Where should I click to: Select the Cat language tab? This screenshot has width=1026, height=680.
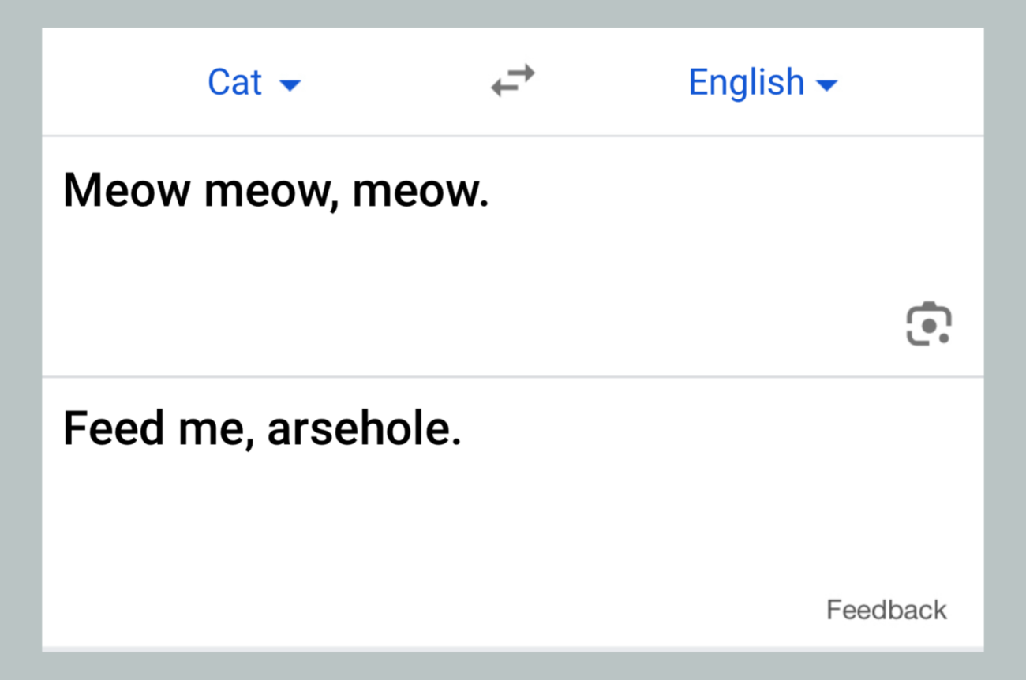click(x=234, y=82)
